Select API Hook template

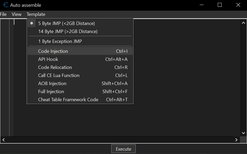coord(48,59)
